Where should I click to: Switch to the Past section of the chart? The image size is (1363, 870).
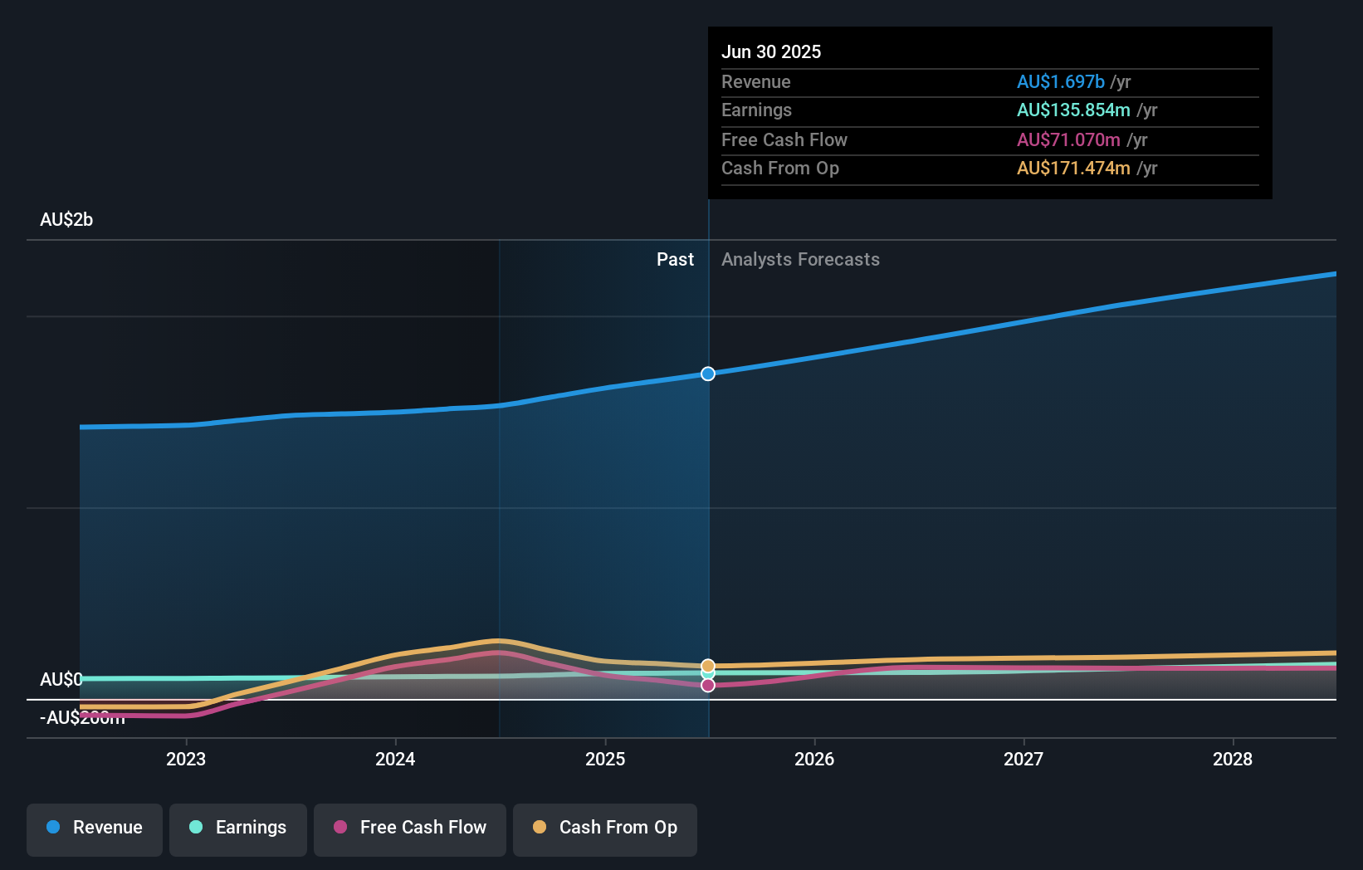click(x=675, y=259)
